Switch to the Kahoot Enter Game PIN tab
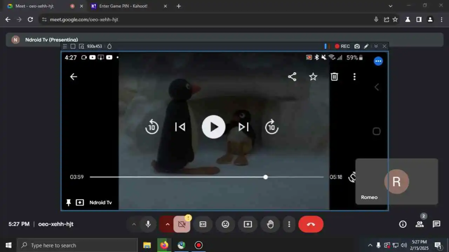Screen dimensions: 449x252 pos(128,6)
